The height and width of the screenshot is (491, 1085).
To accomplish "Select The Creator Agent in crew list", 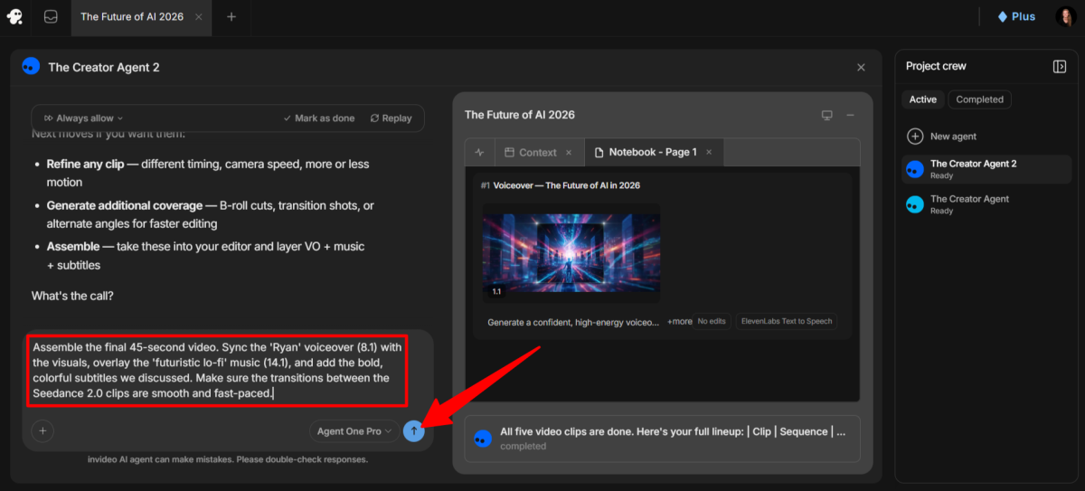I will (986, 204).
